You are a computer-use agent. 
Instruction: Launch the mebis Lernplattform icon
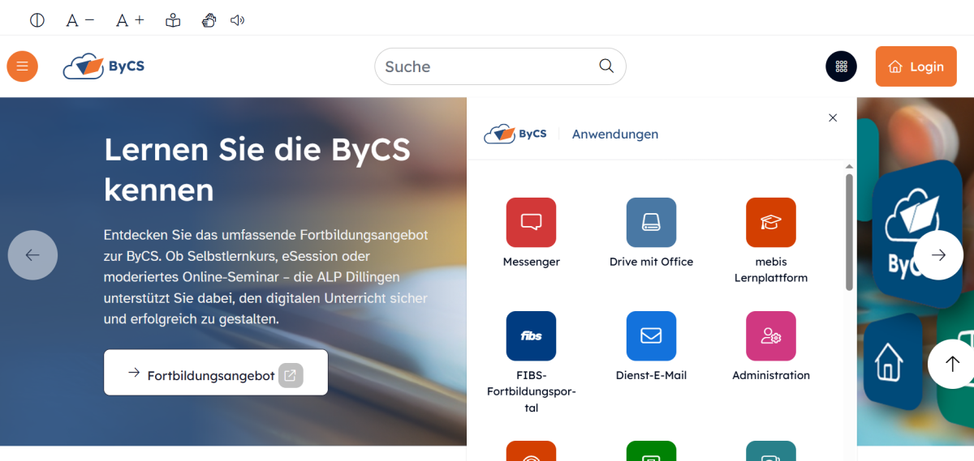click(770, 223)
